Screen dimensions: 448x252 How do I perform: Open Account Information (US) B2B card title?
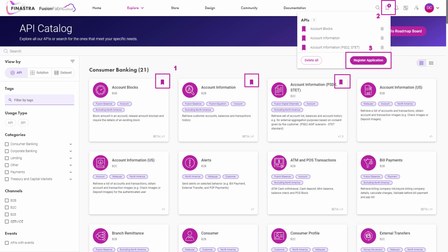(401, 87)
